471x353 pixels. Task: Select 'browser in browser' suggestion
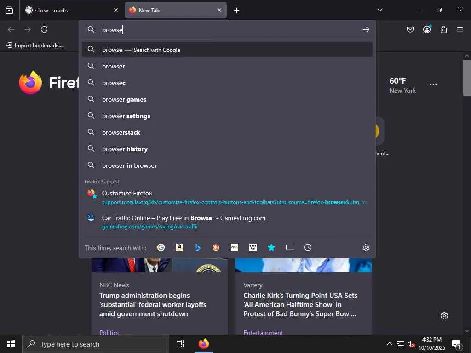point(227,165)
